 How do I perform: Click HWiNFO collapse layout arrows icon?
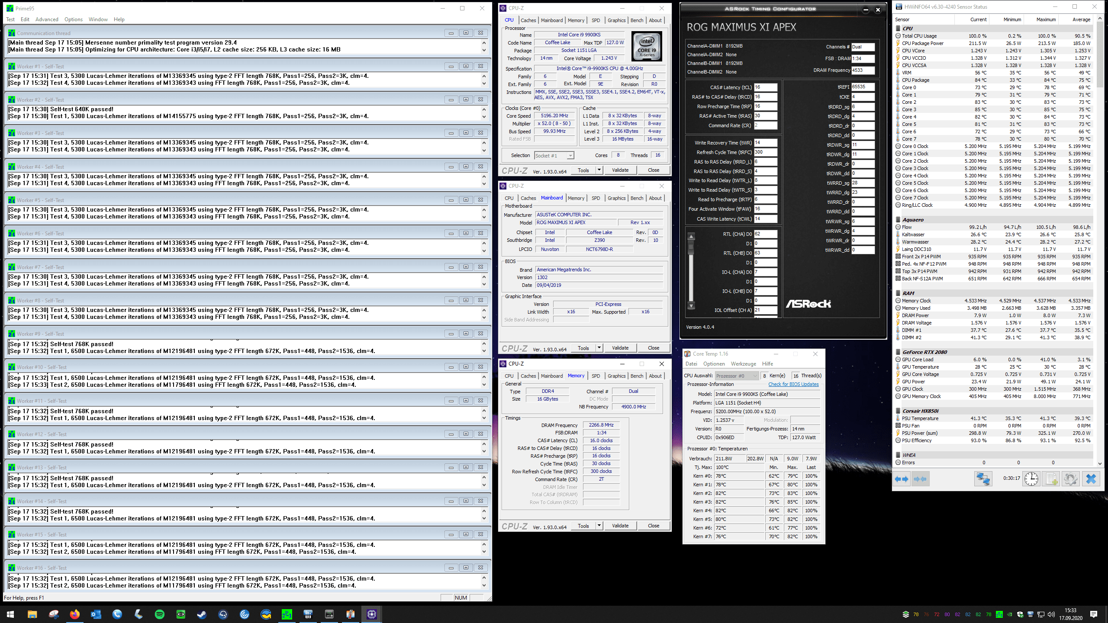coord(920,479)
